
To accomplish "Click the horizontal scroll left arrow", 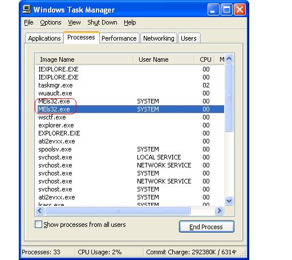I will pos(40,211).
